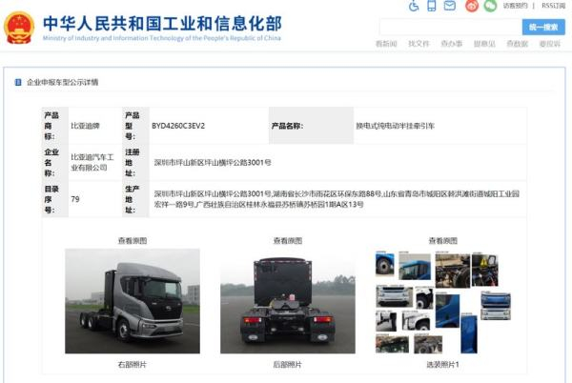Click the 目录序号 label cell

pos(55,199)
